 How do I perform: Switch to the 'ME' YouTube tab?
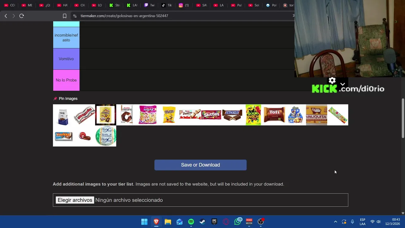(27, 5)
